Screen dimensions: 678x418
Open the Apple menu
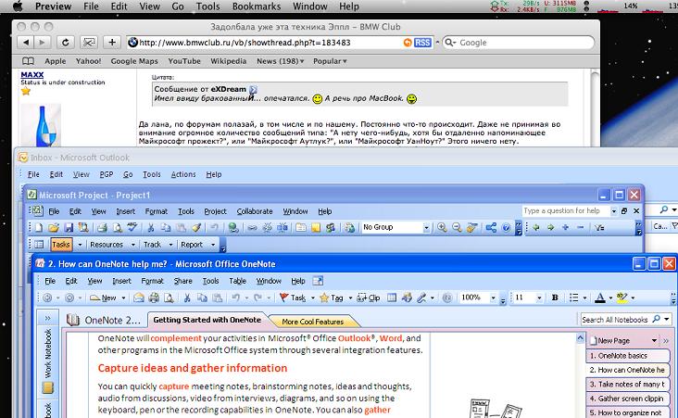(x=18, y=6)
